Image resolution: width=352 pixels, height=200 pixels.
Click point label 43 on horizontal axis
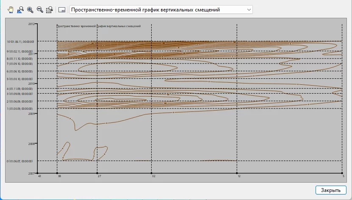click(40, 176)
